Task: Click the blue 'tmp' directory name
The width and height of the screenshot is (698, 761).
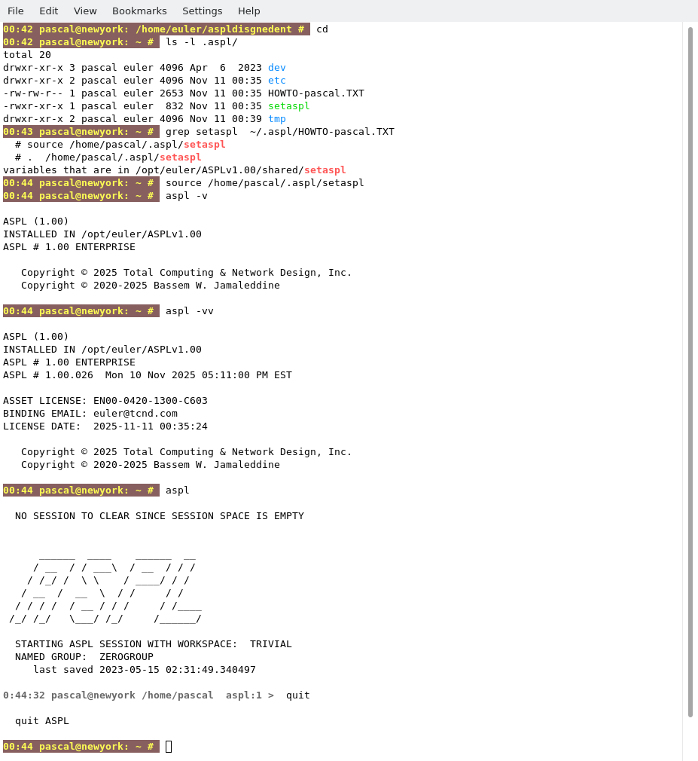Action: [x=277, y=119]
